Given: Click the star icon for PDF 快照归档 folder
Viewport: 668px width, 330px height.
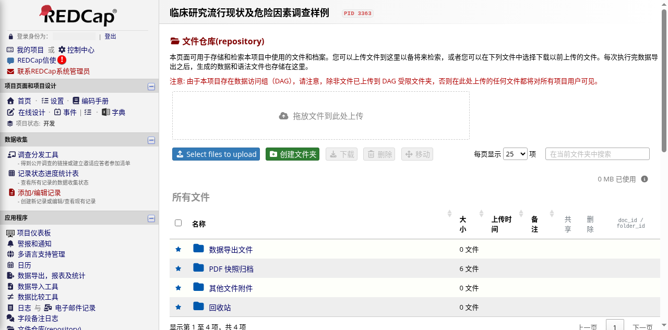Looking at the screenshot, I should click(178, 268).
